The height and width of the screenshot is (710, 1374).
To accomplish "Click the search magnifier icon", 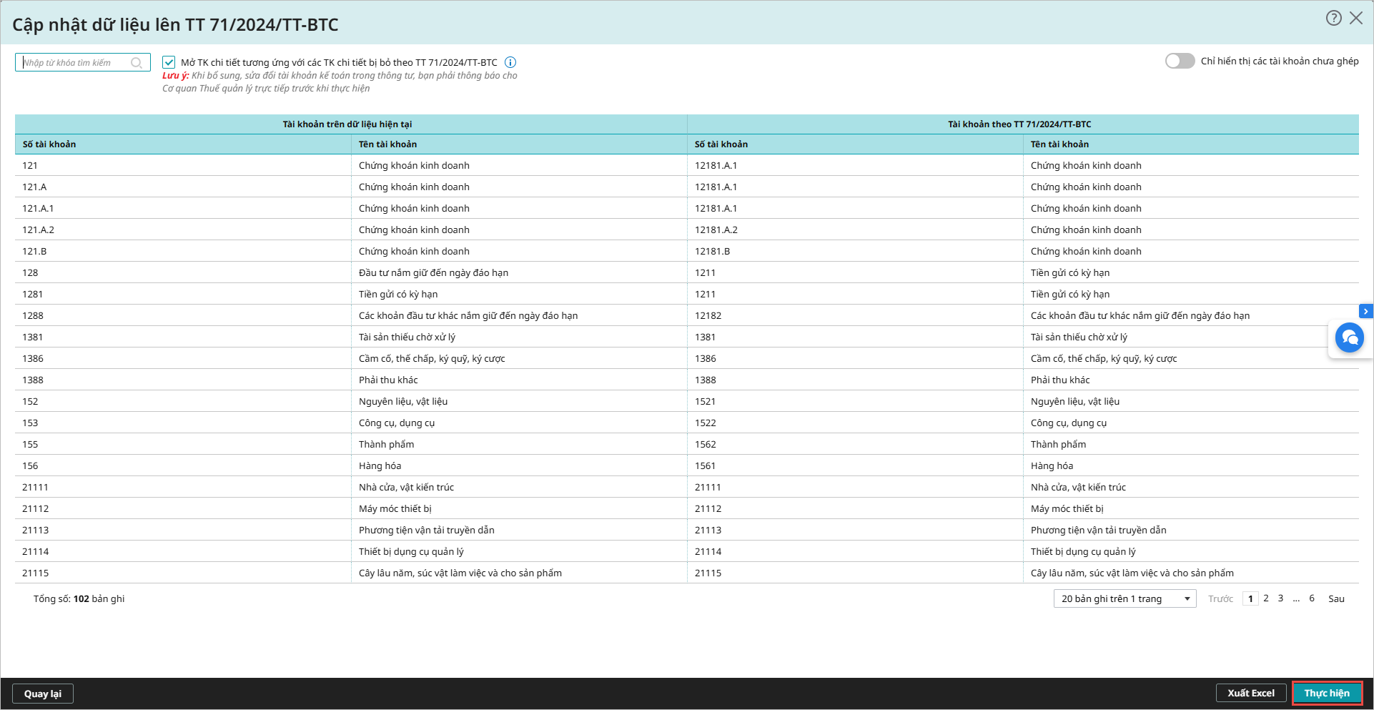I will 137,63.
